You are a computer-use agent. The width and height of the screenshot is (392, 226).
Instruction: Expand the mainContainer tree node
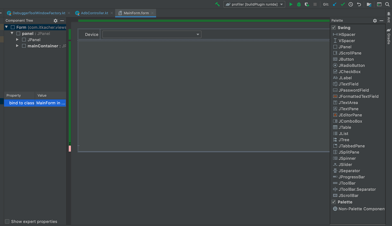click(17, 46)
